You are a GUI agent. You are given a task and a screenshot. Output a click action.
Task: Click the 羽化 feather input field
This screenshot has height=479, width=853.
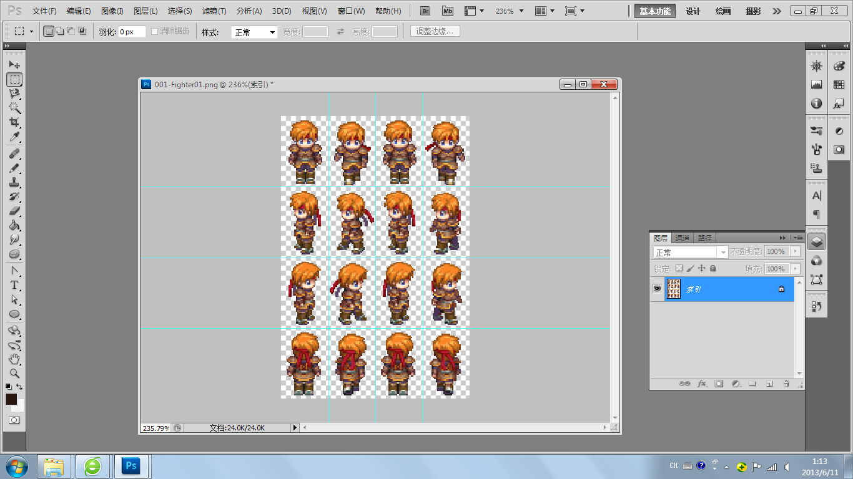[x=132, y=32]
